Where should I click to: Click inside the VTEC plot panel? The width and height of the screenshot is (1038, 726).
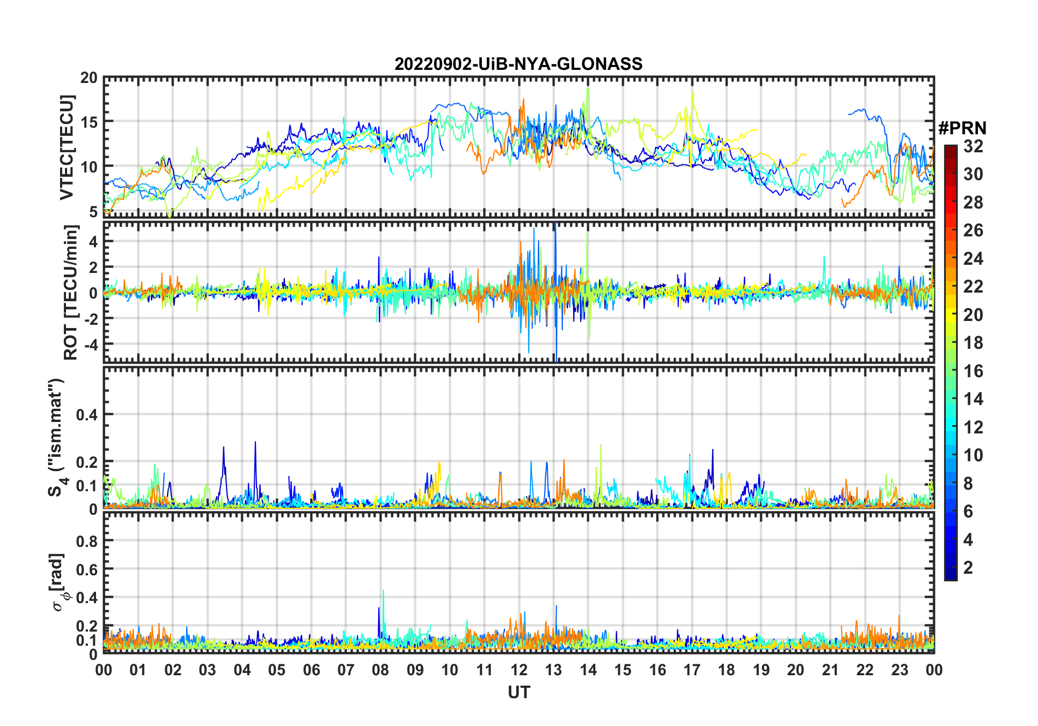point(518,147)
